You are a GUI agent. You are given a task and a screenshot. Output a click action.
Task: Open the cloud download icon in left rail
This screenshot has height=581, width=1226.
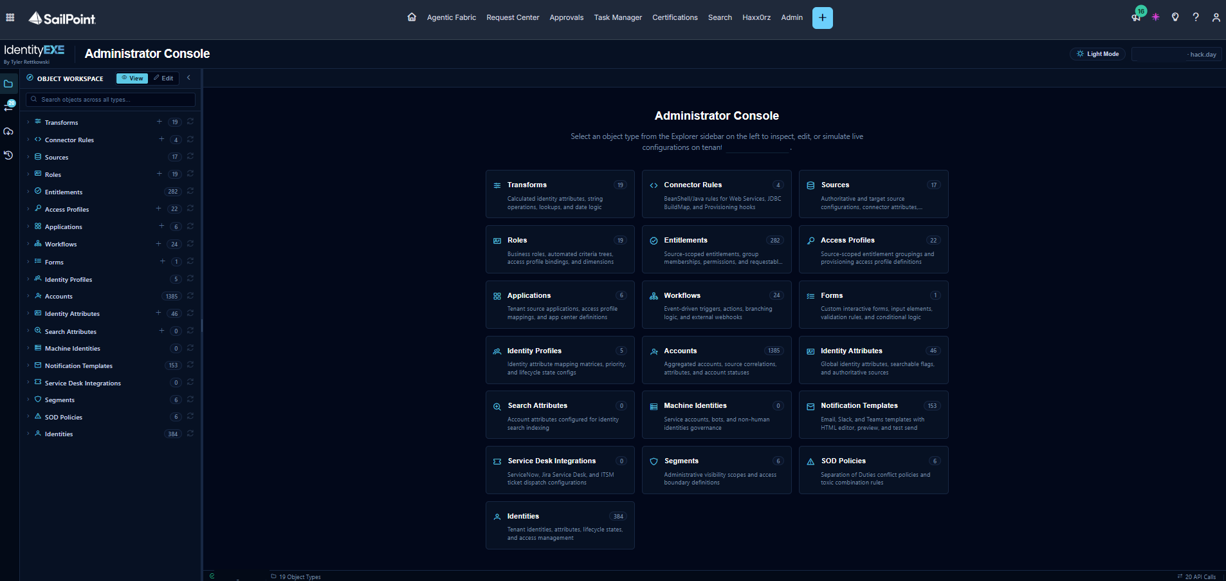[x=8, y=131]
